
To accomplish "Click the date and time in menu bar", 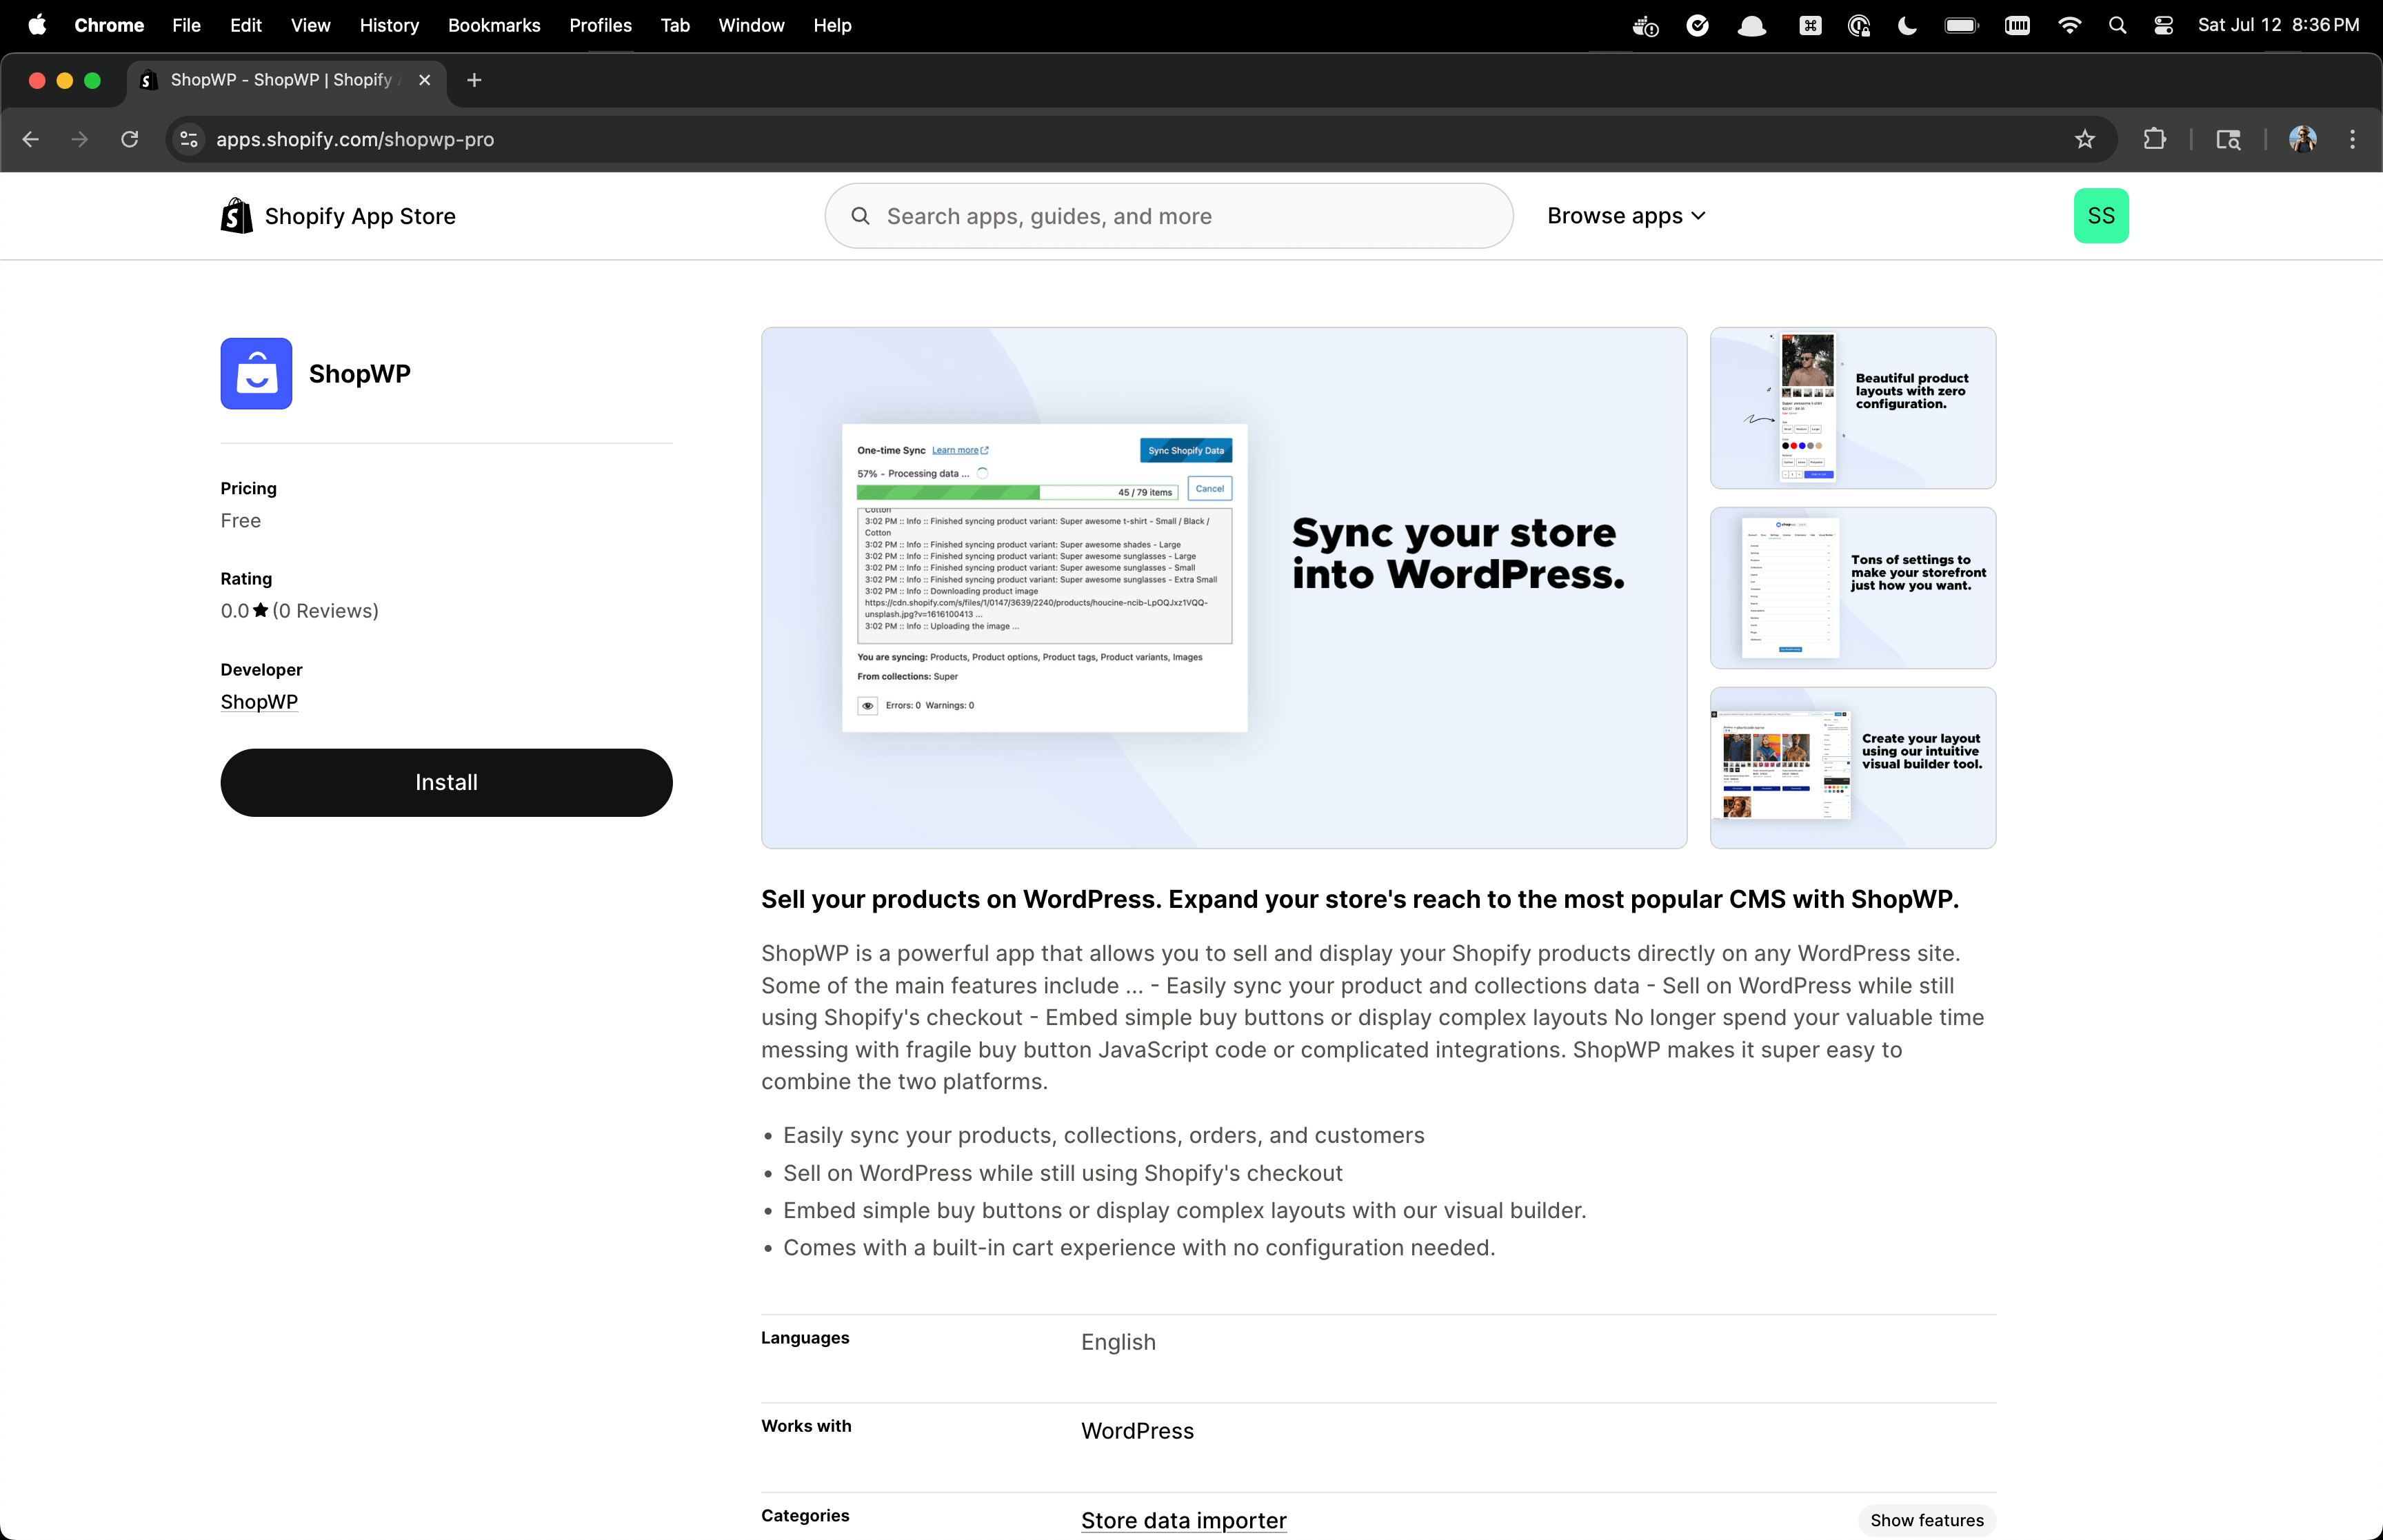I will click(x=2278, y=25).
